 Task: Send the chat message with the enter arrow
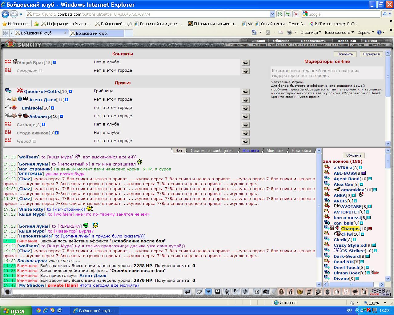coord(187,292)
